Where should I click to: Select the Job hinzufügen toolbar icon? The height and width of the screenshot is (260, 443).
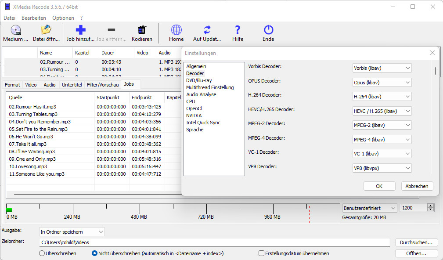(x=81, y=31)
